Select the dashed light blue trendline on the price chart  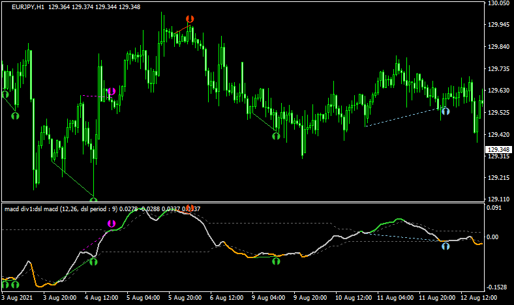405,117
